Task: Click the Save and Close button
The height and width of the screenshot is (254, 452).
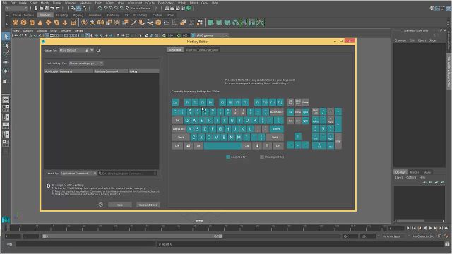Action: (x=148, y=205)
